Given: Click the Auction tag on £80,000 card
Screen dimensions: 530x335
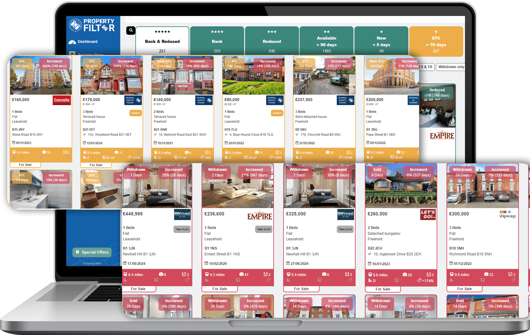Looking at the screenshot, I should point(277,113).
